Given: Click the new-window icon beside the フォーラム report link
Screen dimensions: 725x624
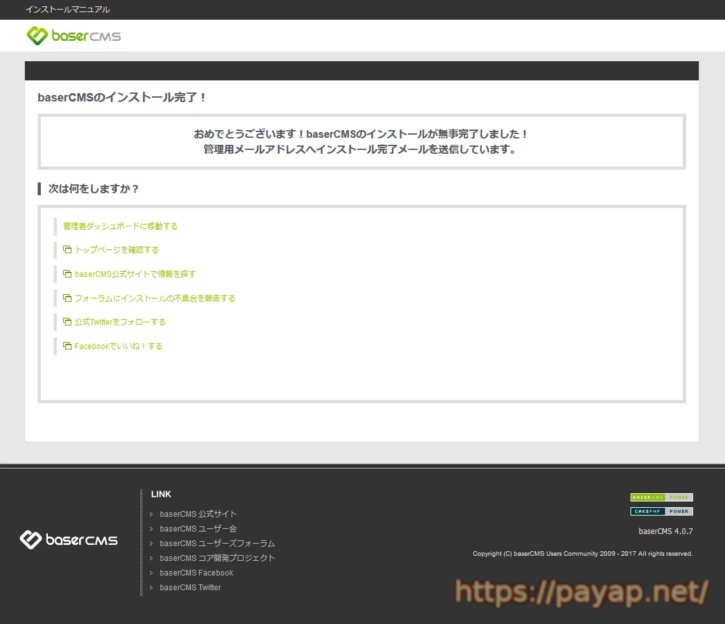Looking at the screenshot, I should pos(68,298).
